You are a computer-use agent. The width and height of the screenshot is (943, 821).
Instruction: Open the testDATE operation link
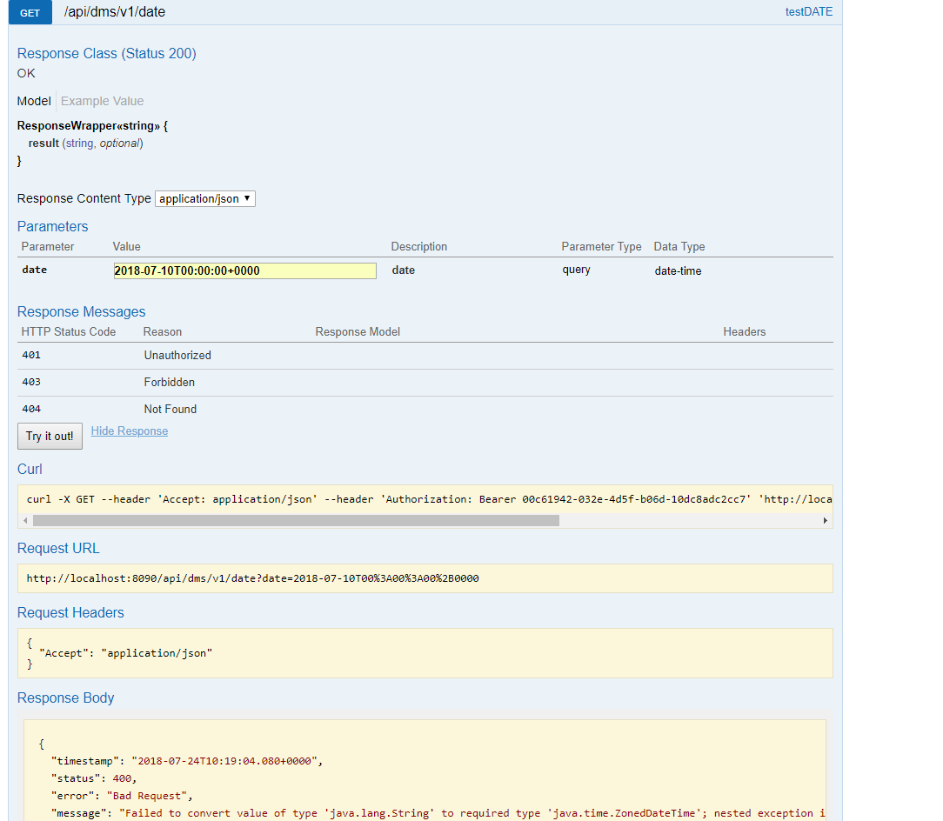coord(808,12)
